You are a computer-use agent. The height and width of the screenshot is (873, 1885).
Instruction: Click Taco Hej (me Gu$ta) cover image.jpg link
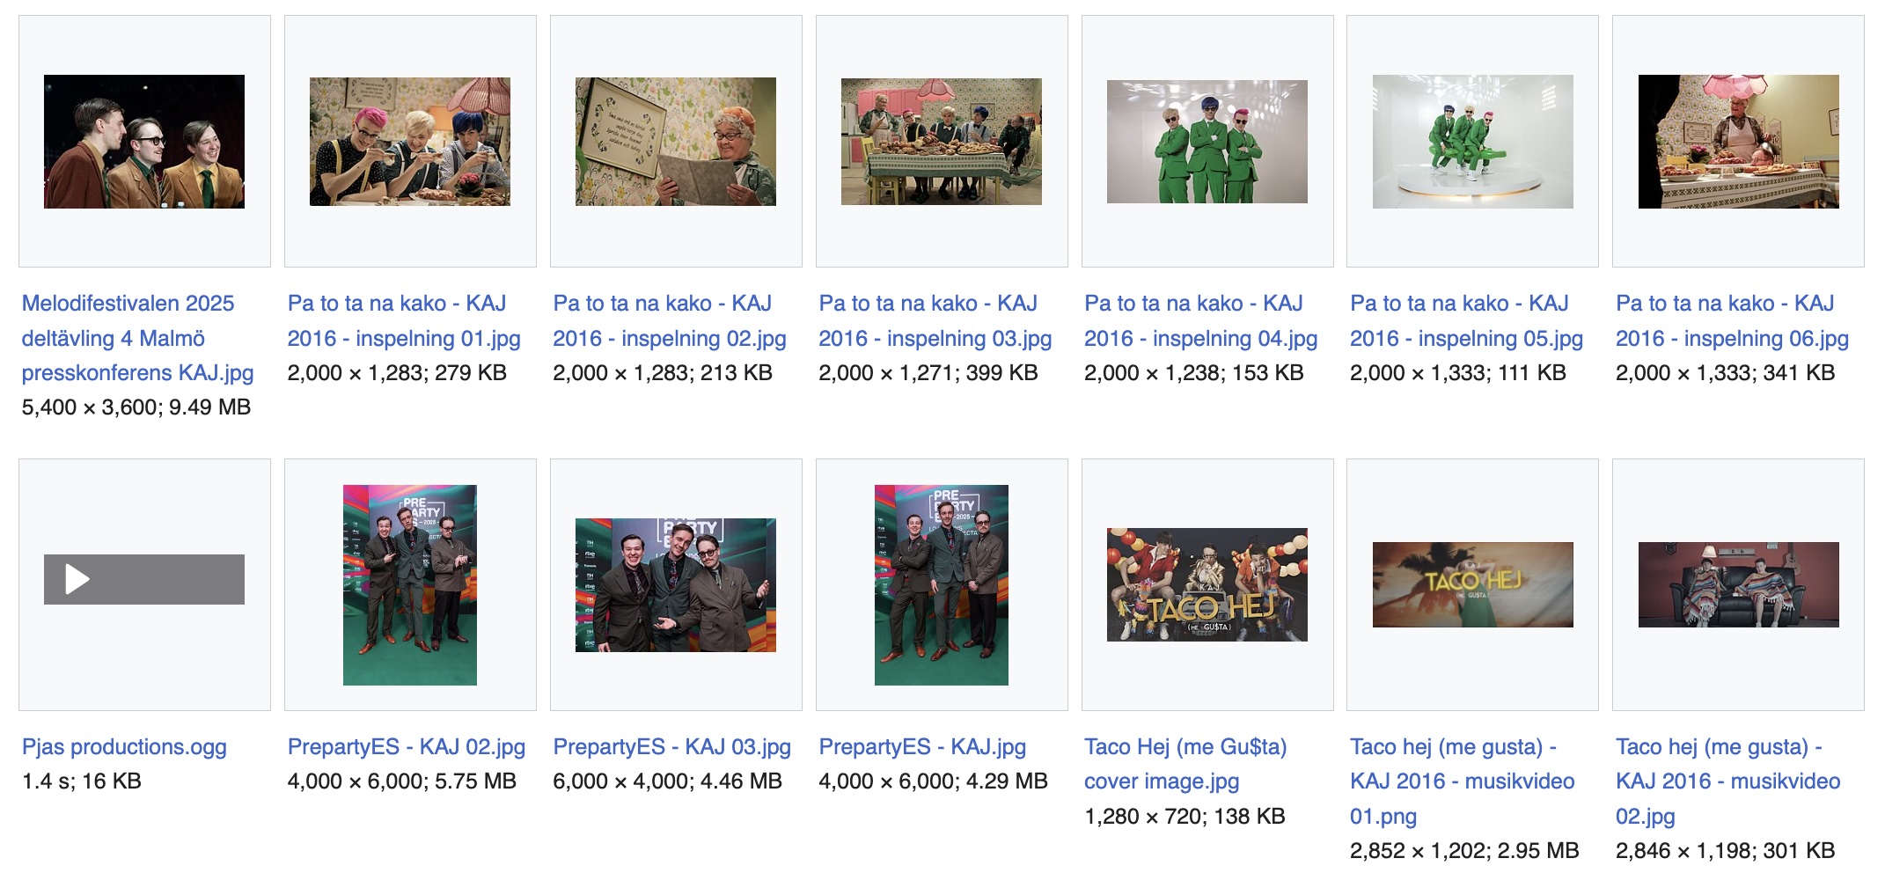coord(1185,764)
